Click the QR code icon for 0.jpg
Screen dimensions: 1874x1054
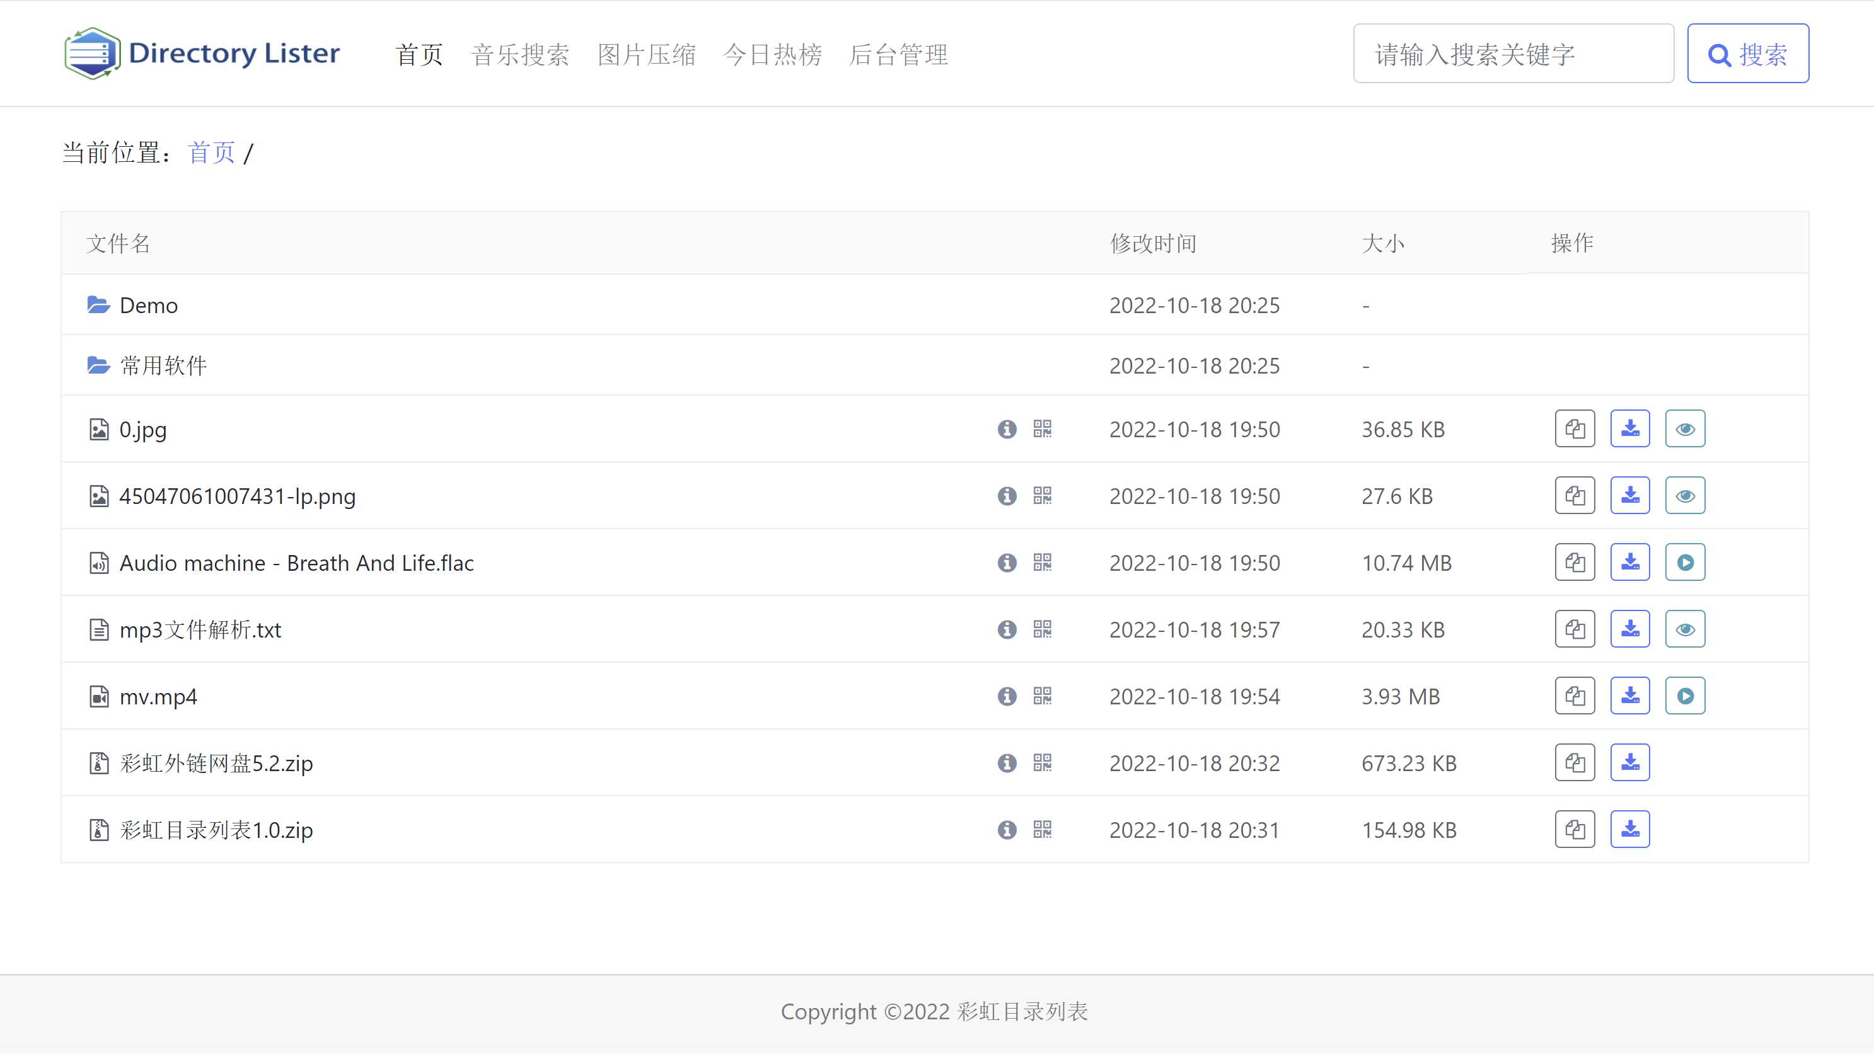coord(1043,428)
